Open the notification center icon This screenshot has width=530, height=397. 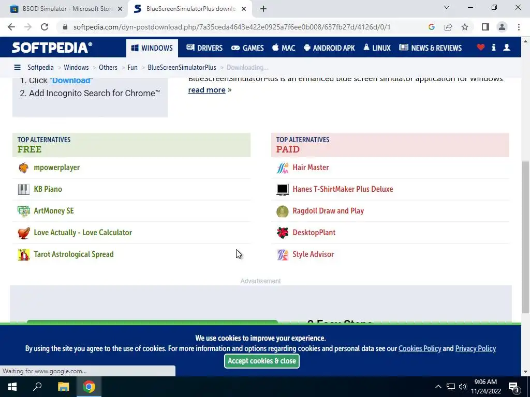pos(514,387)
